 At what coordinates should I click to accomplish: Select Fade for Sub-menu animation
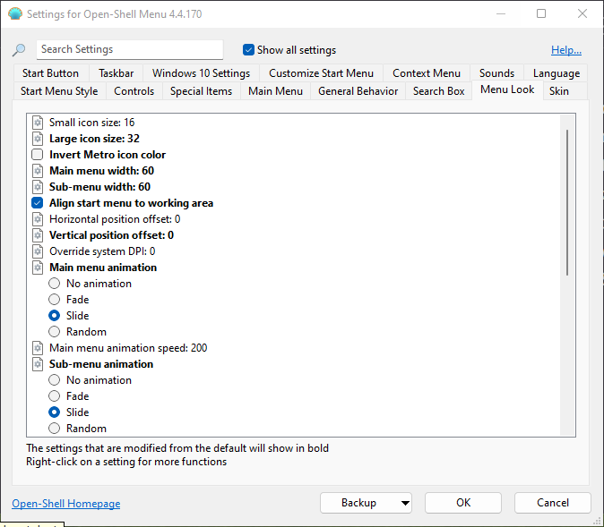55,396
